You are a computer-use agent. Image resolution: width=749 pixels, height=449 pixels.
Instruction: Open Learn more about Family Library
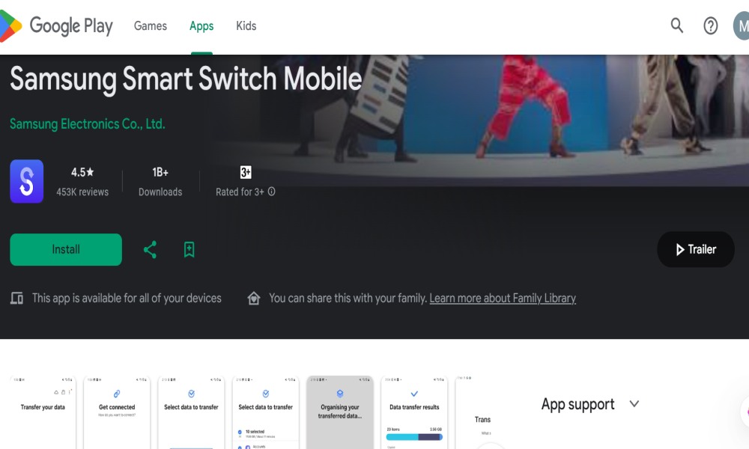pos(503,299)
